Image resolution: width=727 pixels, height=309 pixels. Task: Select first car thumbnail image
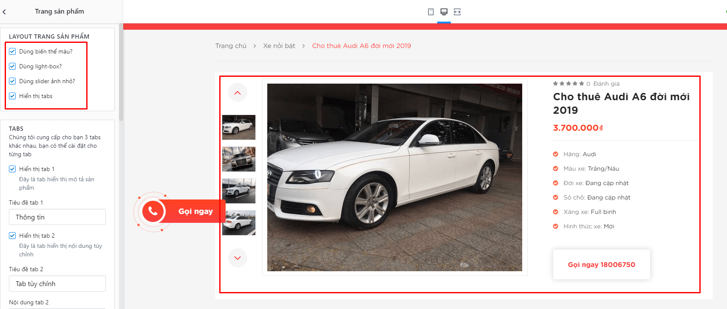coord(239,127)
